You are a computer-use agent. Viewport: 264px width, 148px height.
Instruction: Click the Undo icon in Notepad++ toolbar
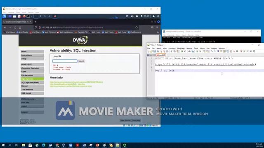[x=182, y=51]
